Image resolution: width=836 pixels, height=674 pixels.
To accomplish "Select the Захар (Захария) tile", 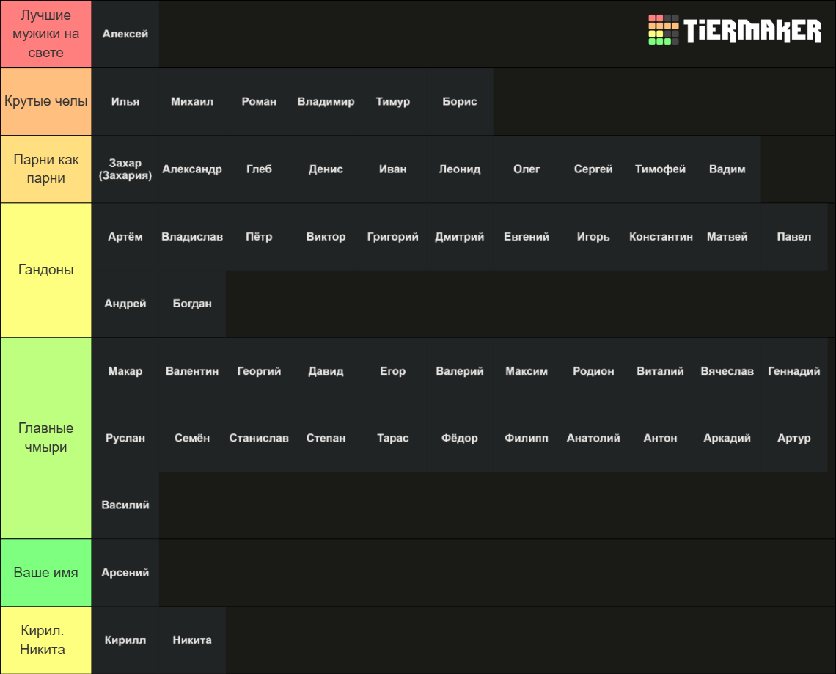I will click(125, 169).
